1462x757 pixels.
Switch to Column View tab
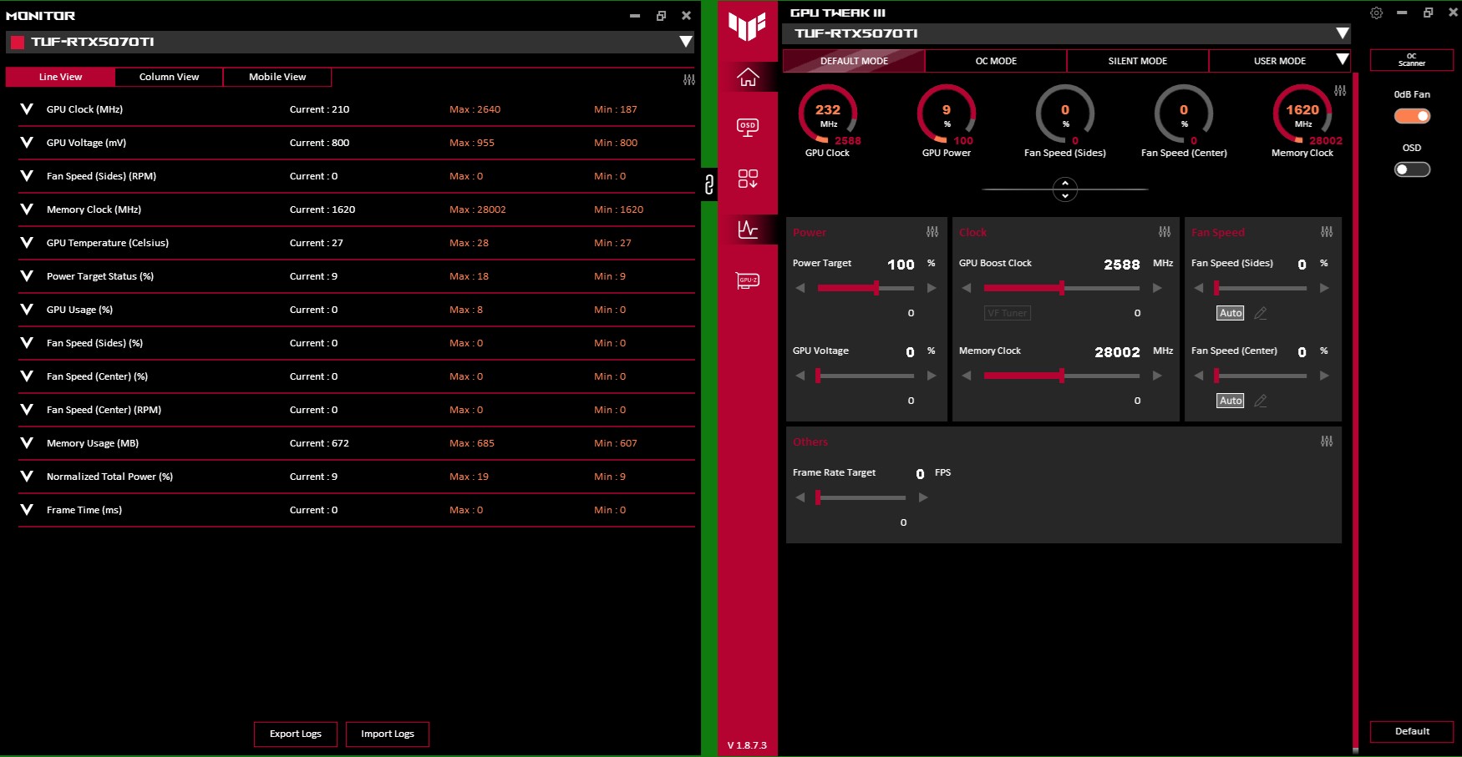(x=169, y=77)
